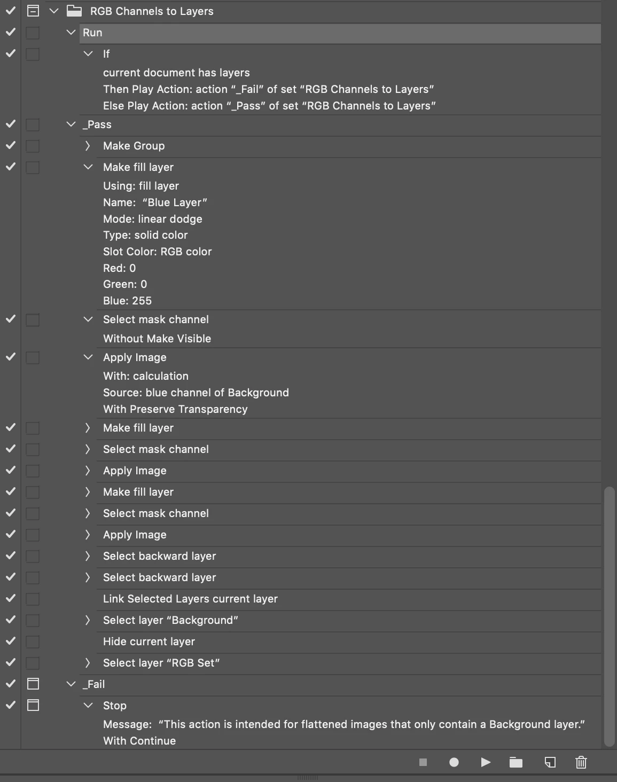Toggle the checkmark for Hide current layer
This screenshot has width=617, height=782.
click(10, 641)
